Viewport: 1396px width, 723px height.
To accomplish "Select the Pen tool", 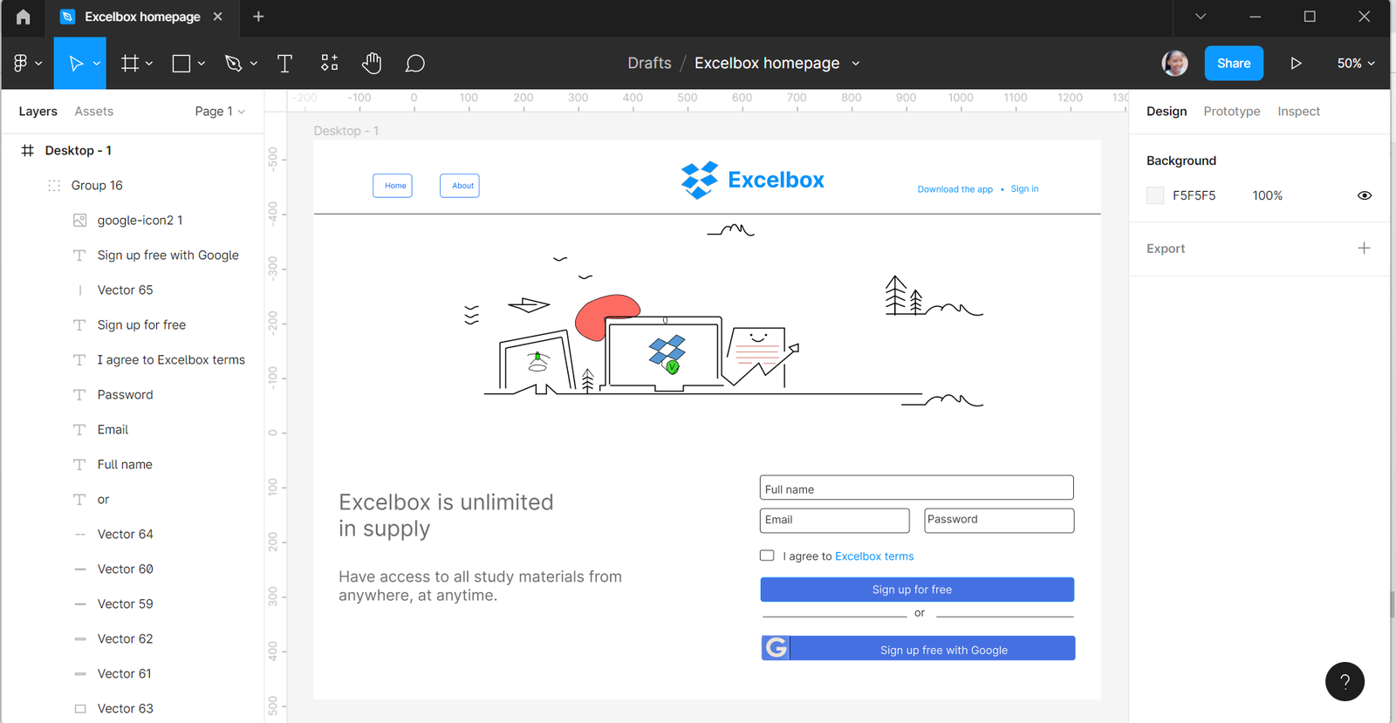I will 233,63.
